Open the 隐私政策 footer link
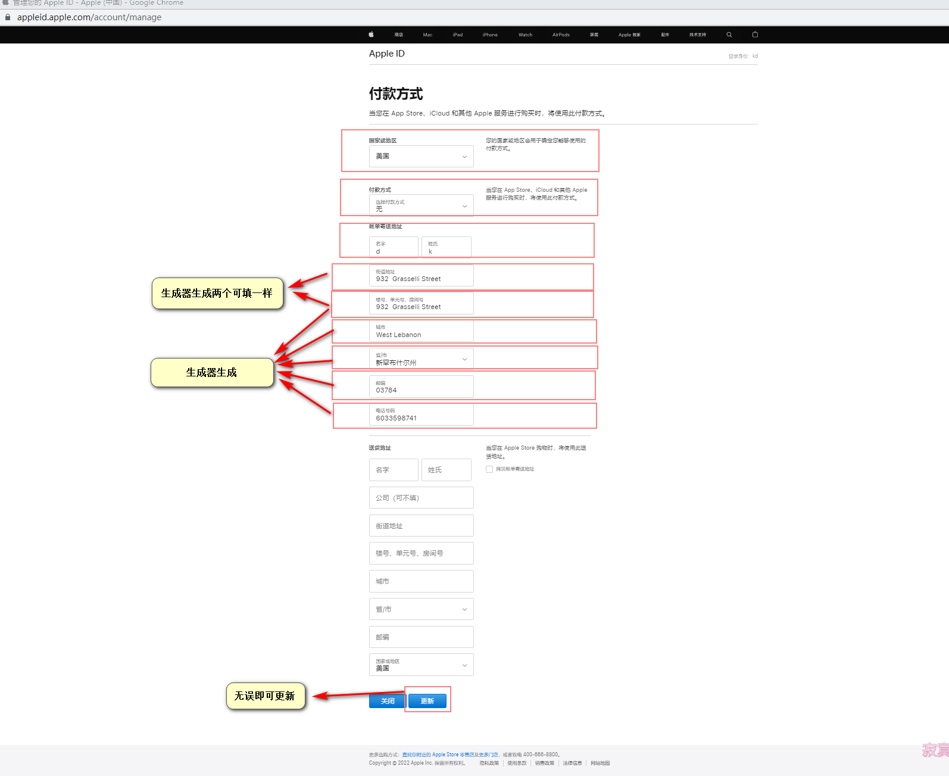The width and height of the screenshot is (949, 776). pos(489,763)
